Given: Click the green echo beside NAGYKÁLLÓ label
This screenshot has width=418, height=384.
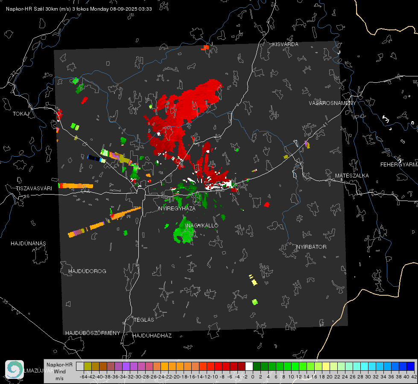Looking at the screenshot, I should tap(184, 231).
